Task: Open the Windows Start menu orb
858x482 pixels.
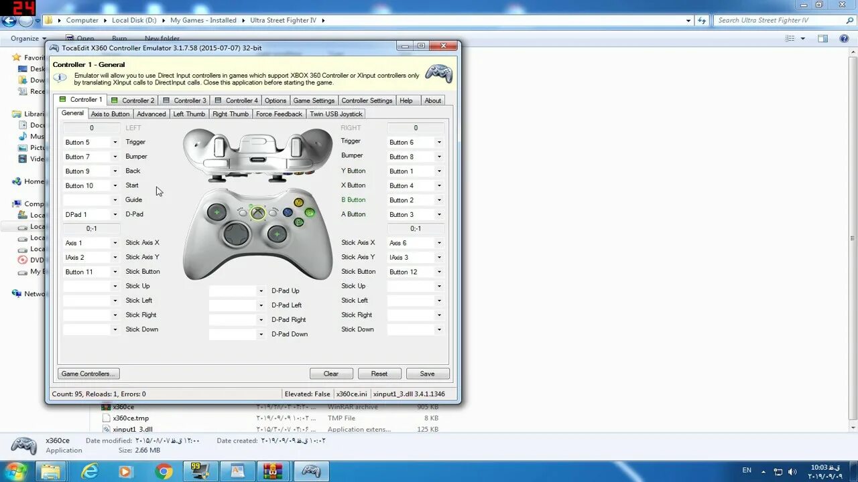Action: point(14,471)
